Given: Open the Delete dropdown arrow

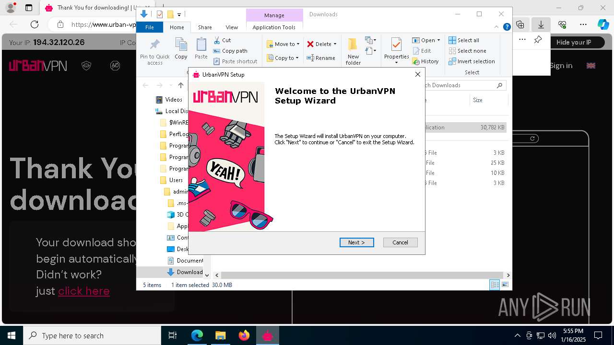Looking at the screenshot, I should point(335,44).
